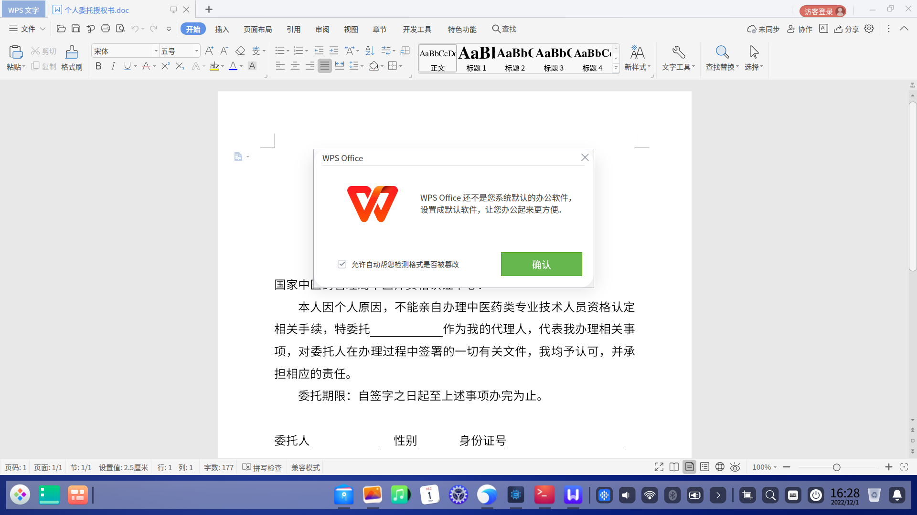The image size is (917, 515).
Task: Open the zoom percentage dropdown in status bar
Action: [764, 467]
